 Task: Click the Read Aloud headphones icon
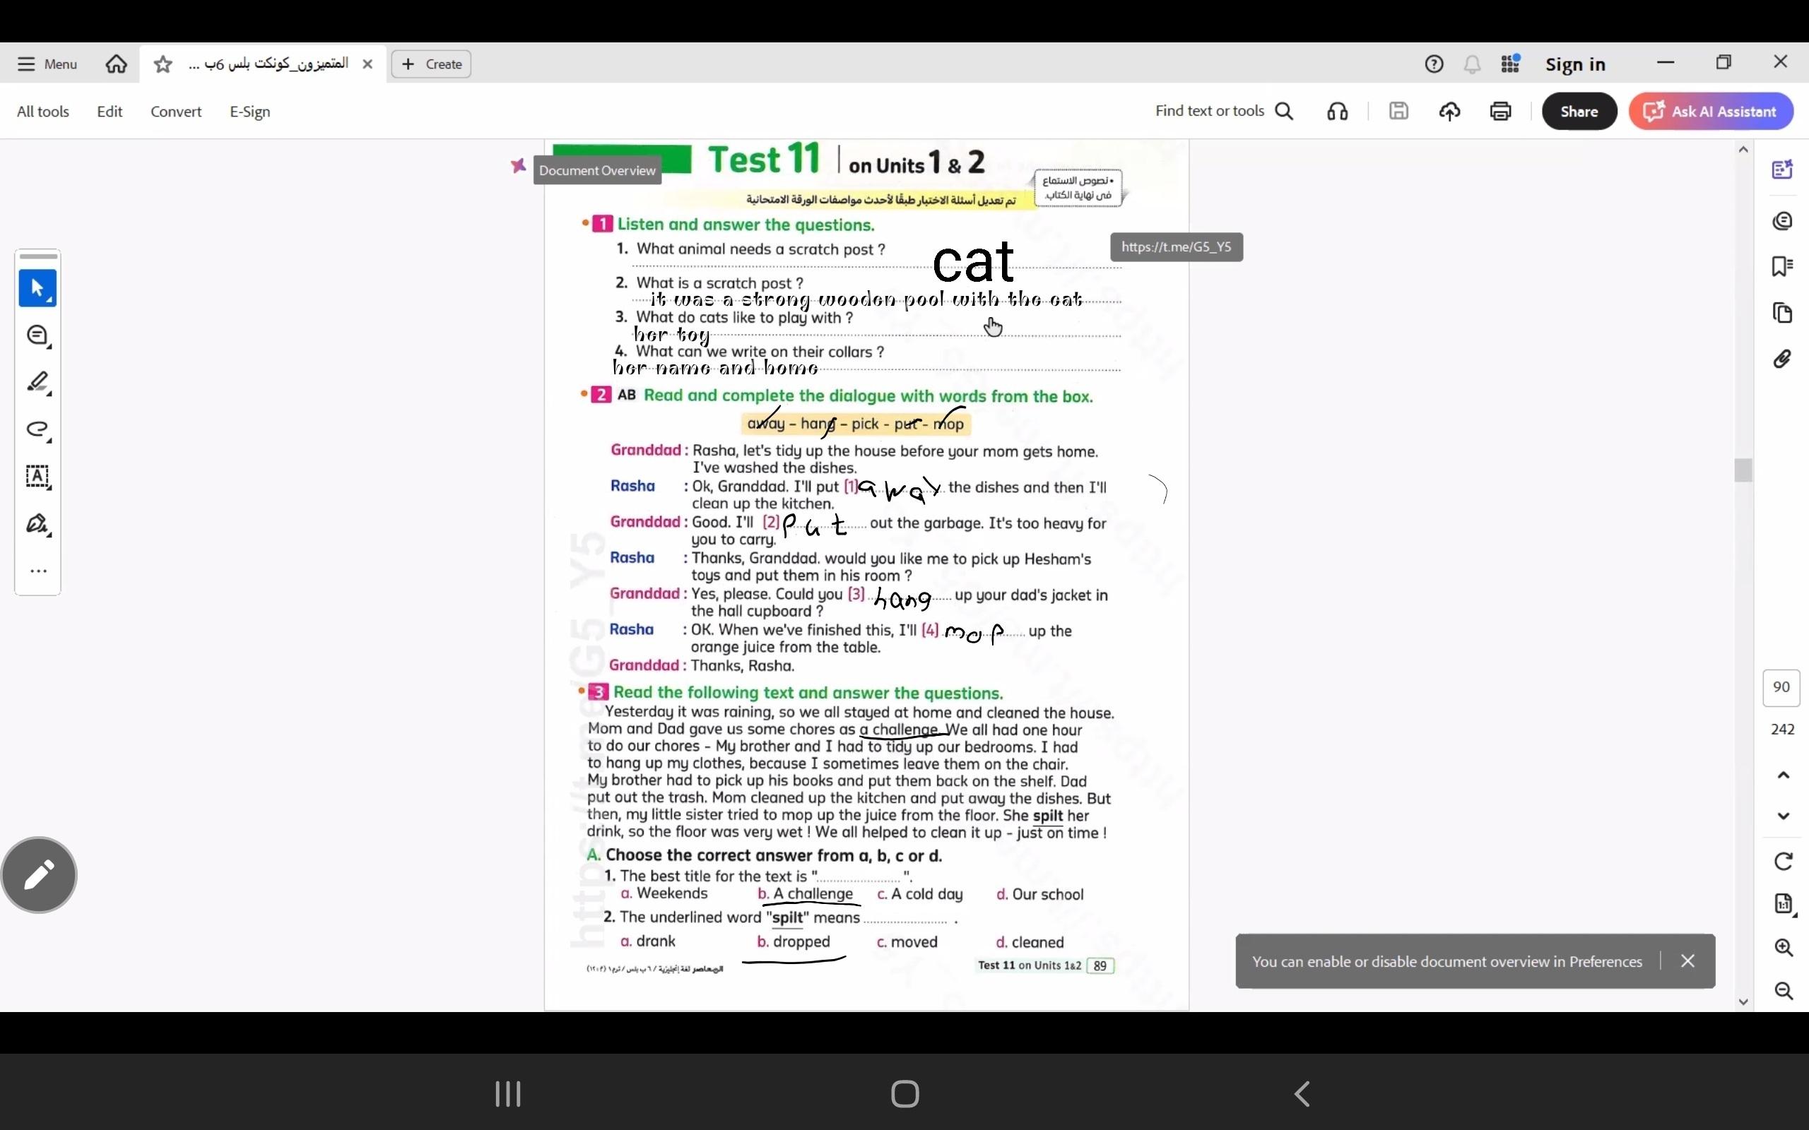[x=1337, y=112]
